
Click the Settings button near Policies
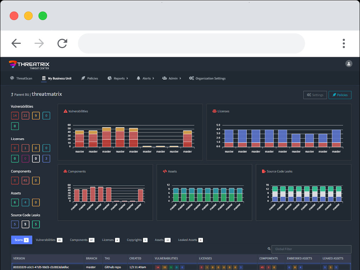pos(315,95)
